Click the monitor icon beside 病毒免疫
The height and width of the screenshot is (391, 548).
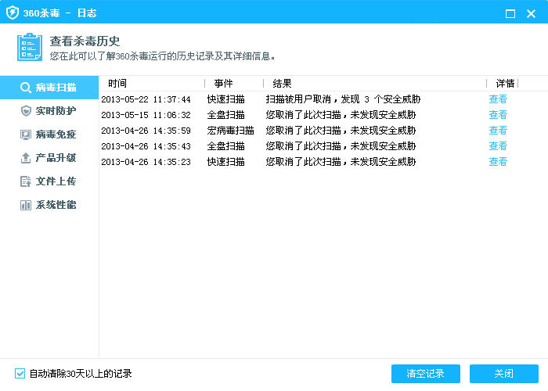coord(26,135)
